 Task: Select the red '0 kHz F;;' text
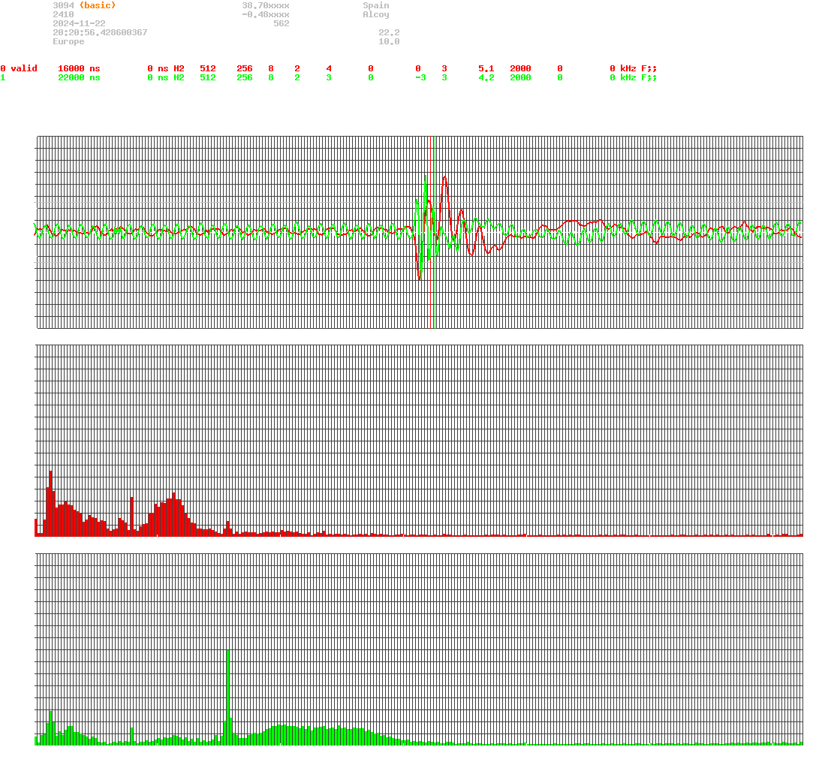tap(634, 69)
